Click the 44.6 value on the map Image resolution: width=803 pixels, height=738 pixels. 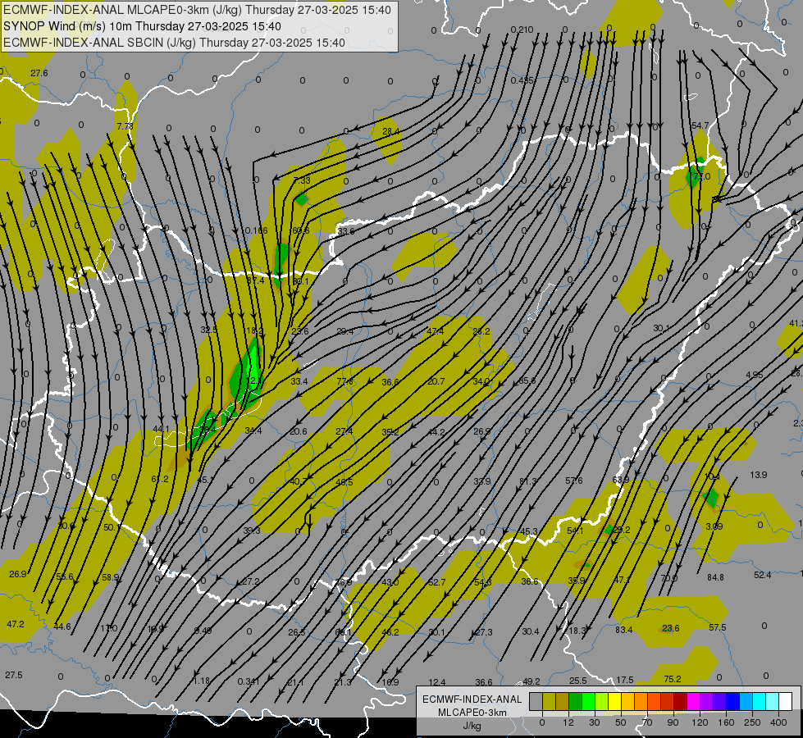pyautogui.click(x=62, y=626)
